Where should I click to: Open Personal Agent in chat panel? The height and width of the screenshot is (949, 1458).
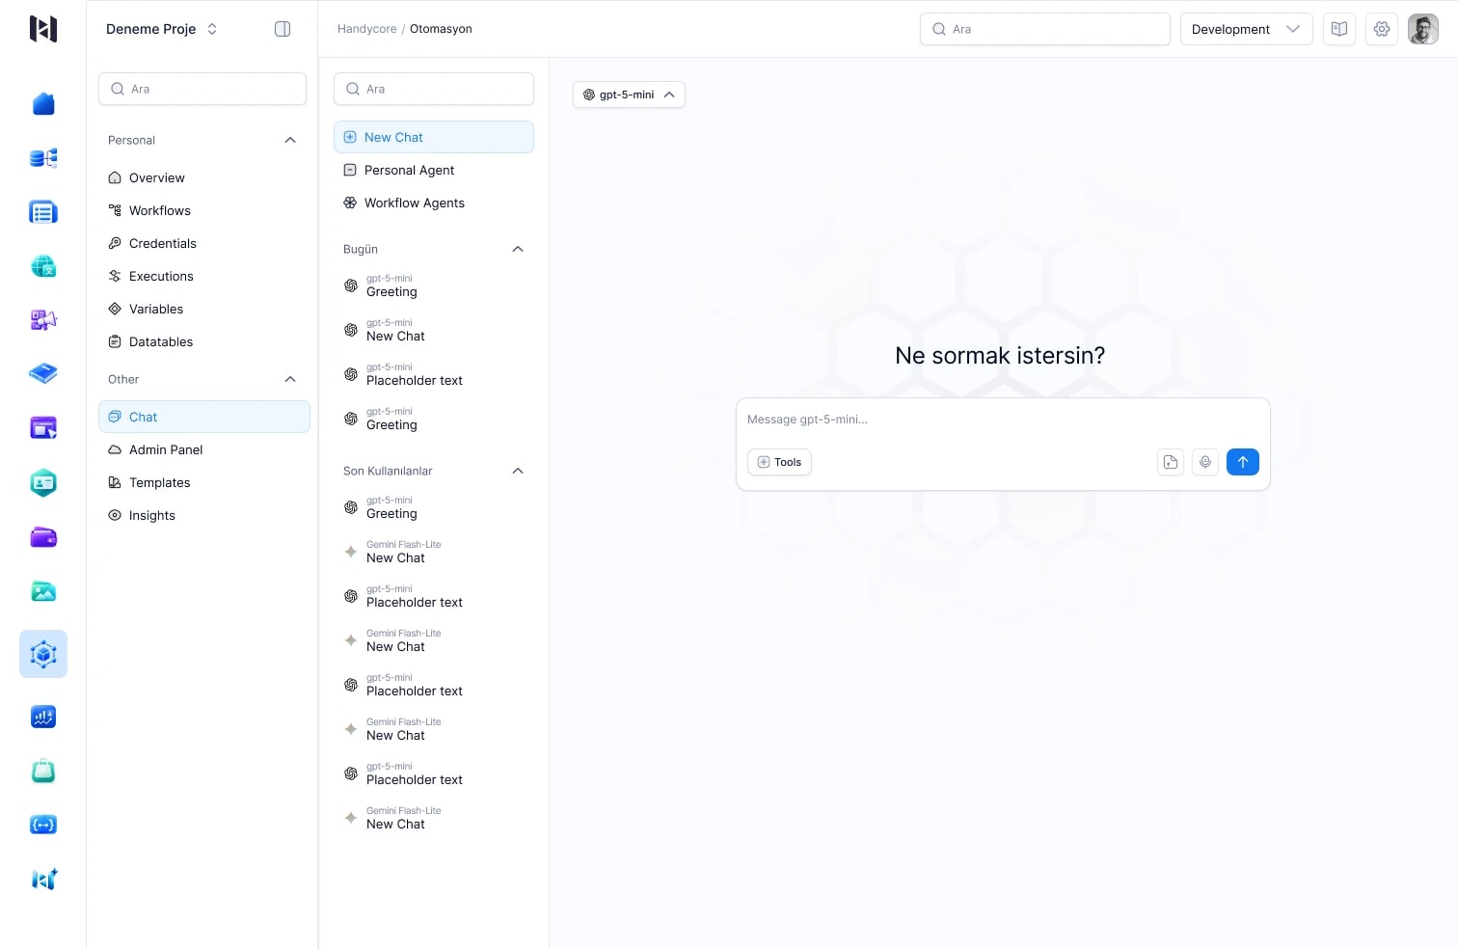click(x=434, y=170)
